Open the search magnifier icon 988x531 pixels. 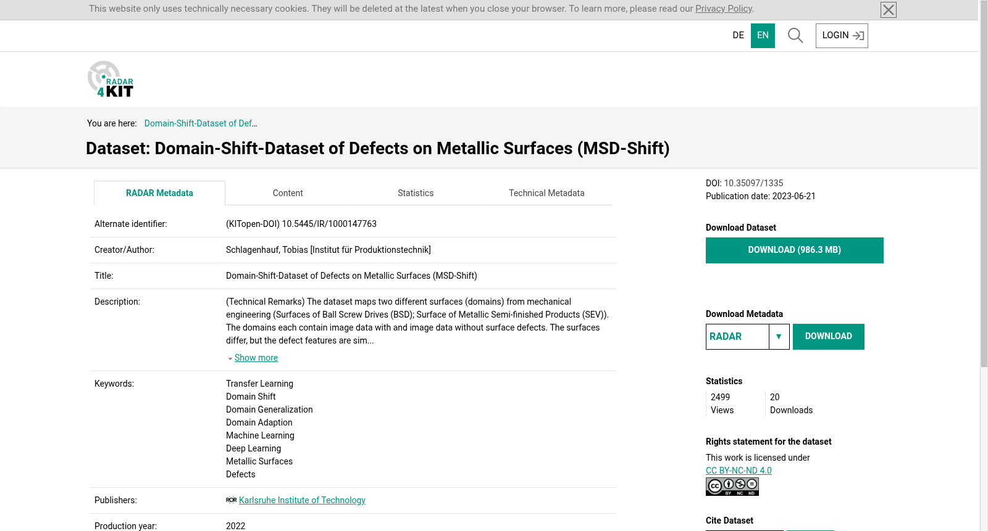[795, 36]
